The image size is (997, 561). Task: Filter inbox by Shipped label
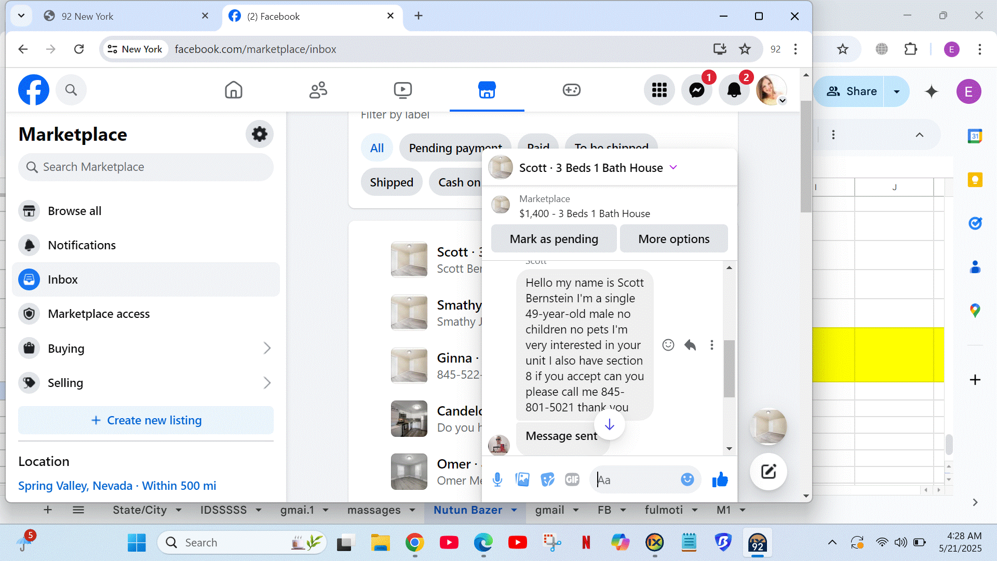pyautogui.click(x=392, y=182)
